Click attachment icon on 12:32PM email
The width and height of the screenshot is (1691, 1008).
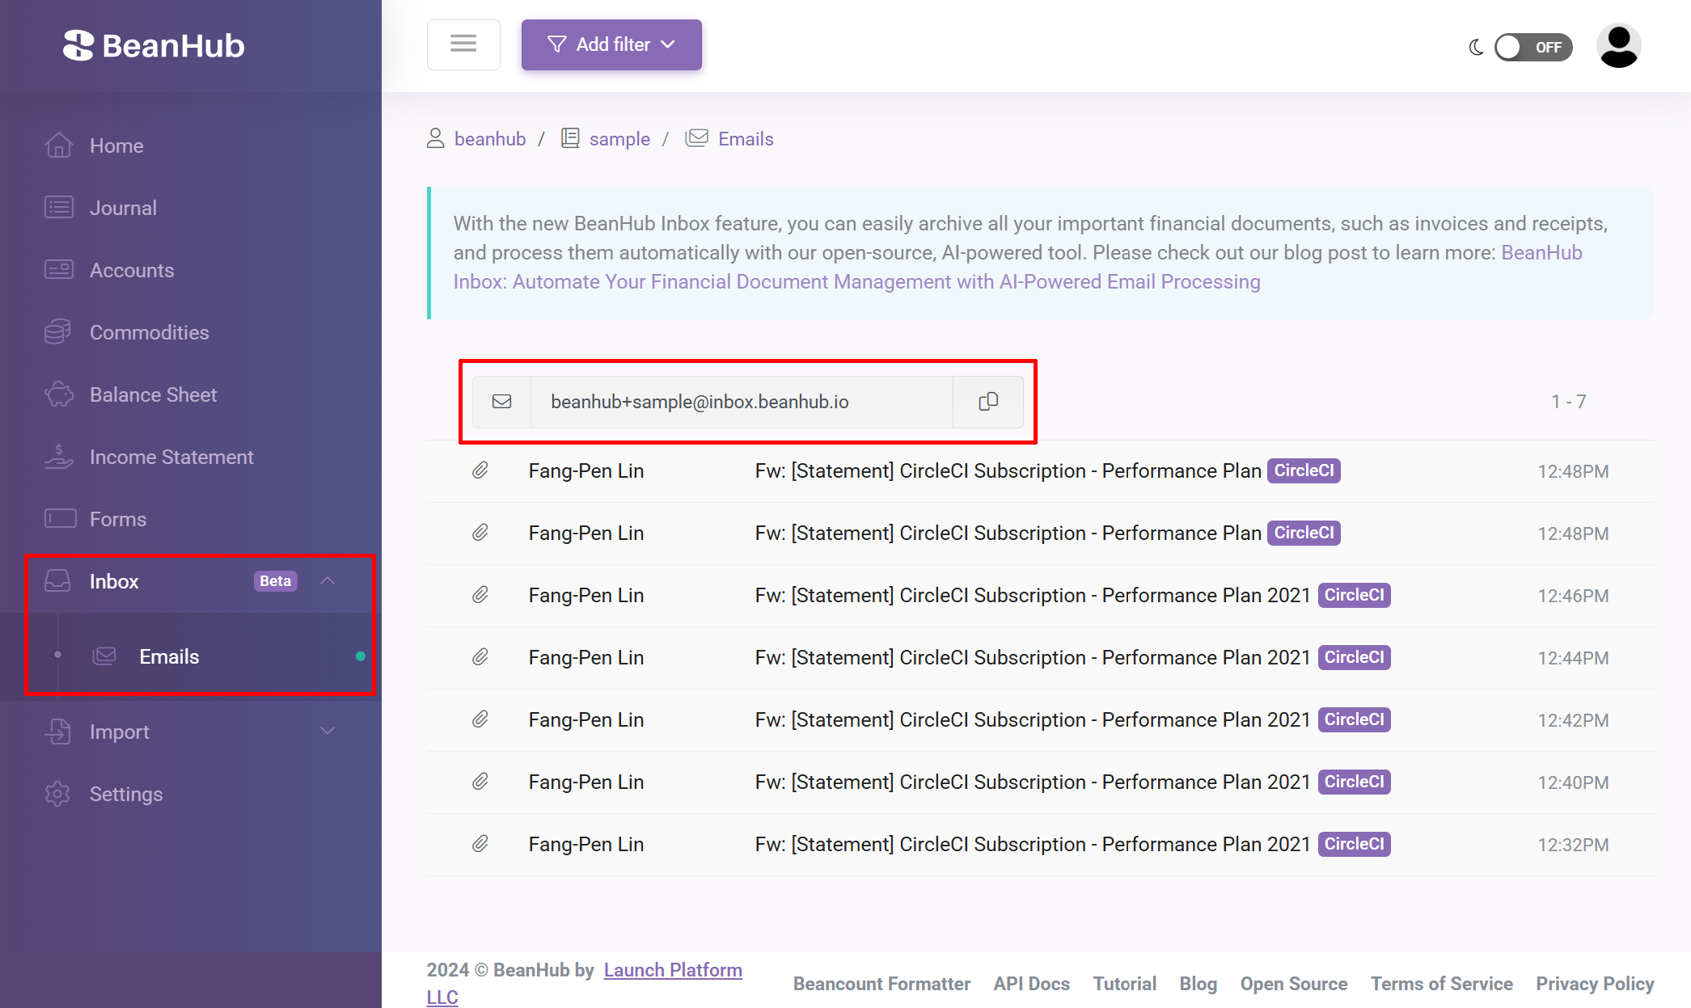point(480,844)
